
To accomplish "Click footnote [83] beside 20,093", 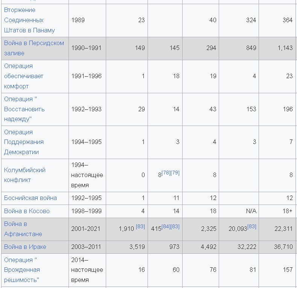I will click(x=252, y=227).
